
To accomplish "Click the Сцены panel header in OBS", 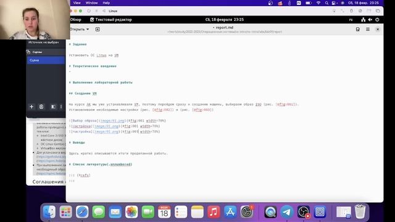I will coord(46,52).
